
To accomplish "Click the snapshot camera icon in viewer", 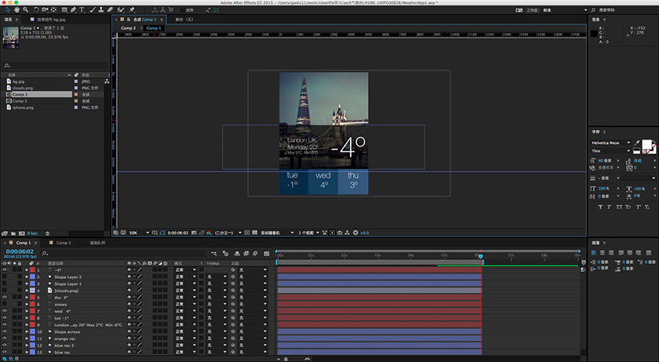I will pyautogui.click(x=194, y=233).
